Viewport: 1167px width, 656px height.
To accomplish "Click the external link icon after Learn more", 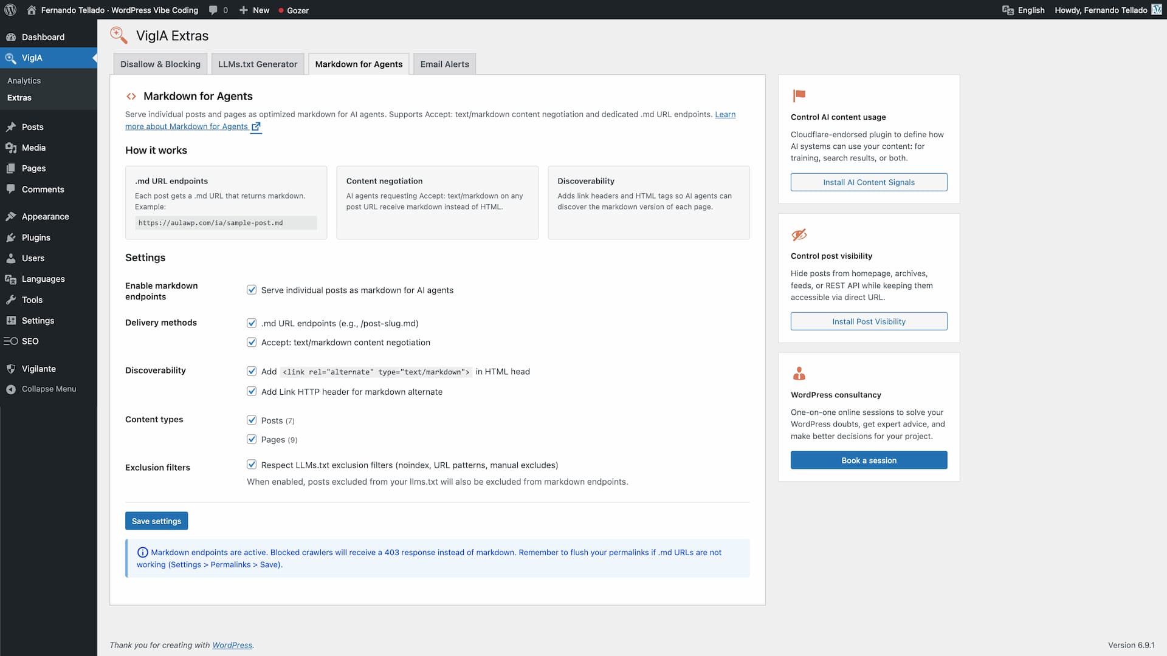I will pos(256,127).
